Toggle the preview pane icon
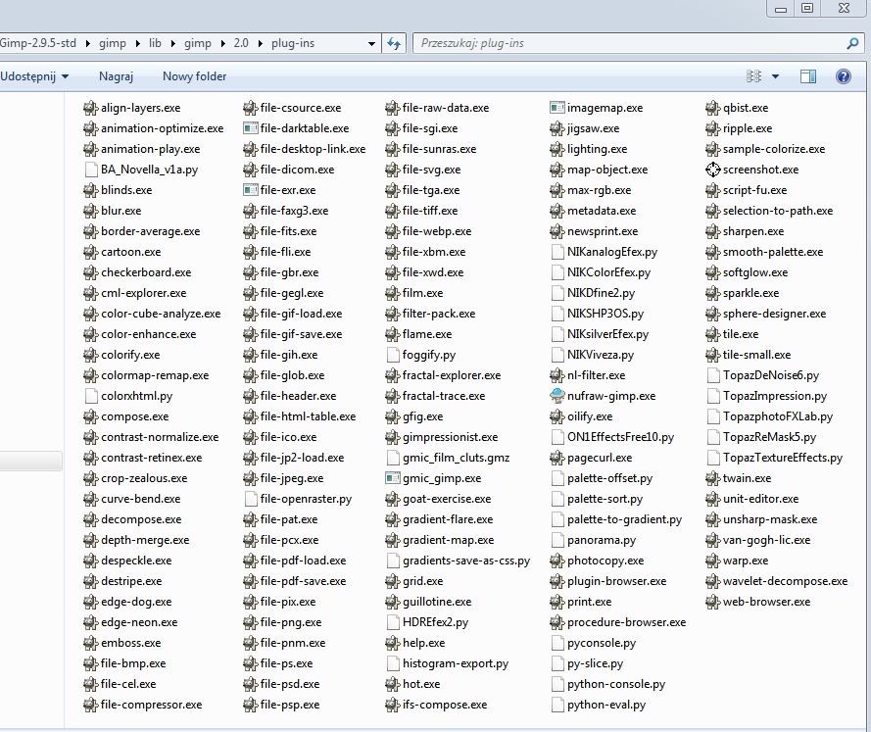871x732 pixels. tap(808, 76)
